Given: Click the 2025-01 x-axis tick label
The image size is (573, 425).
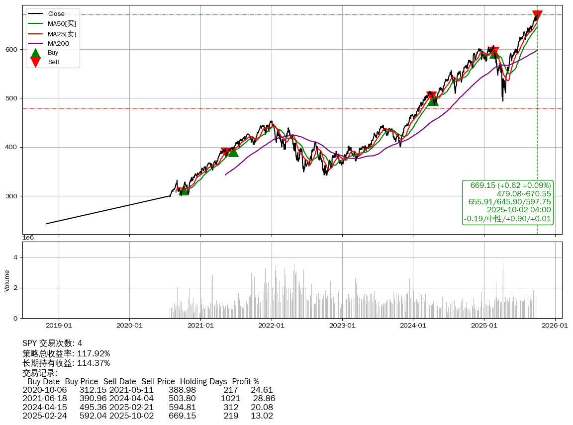Looking at the screenshot, I should [484, 326].
